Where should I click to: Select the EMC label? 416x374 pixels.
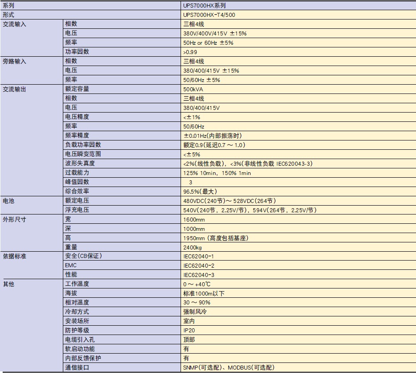tap(70, 265)
